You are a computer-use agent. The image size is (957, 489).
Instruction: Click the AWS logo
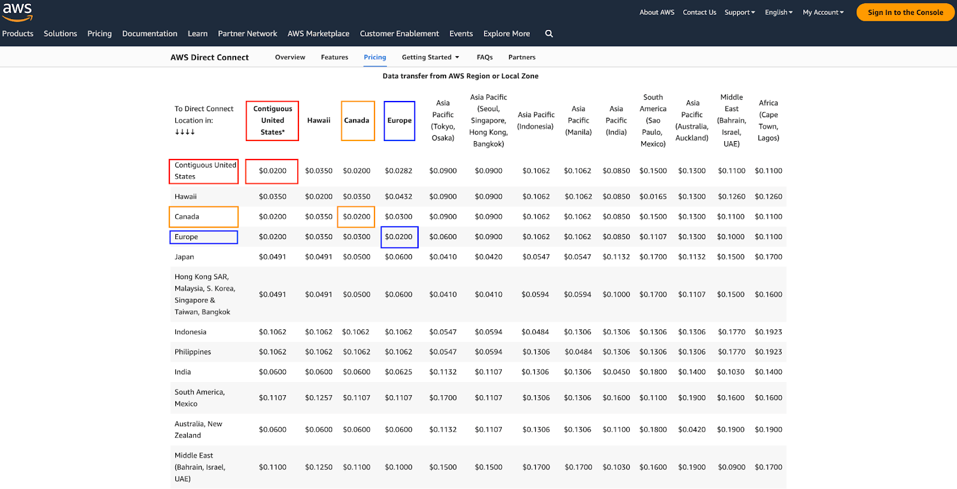click(17, 11)
